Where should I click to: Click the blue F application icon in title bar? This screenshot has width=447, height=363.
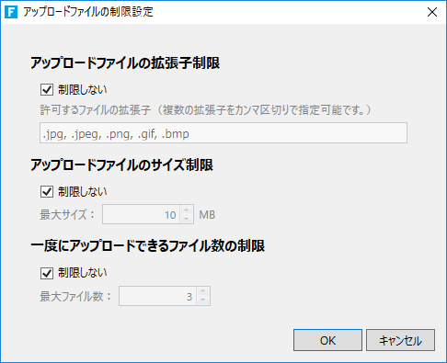tap(11, 12)
